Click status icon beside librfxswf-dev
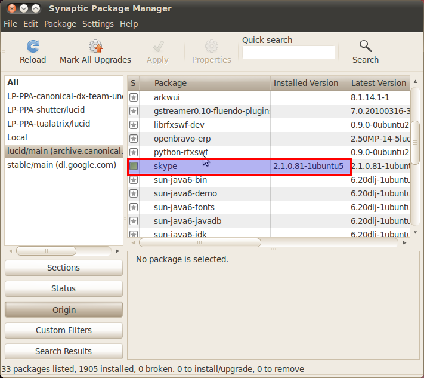The height and width of the screenshot is (378, 424). (134, 124)
